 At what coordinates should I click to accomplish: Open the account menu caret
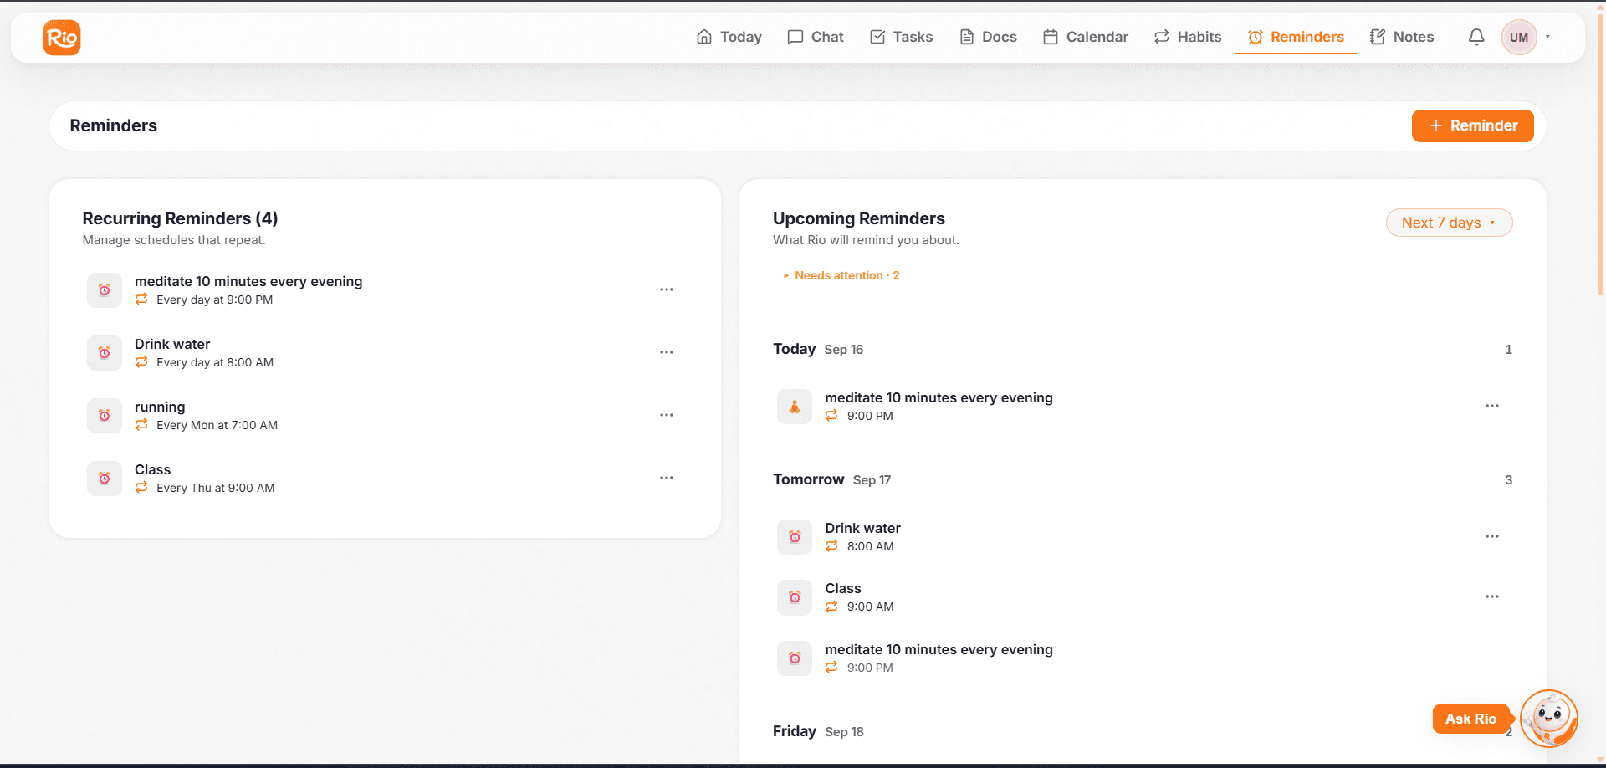(1548, 37)
